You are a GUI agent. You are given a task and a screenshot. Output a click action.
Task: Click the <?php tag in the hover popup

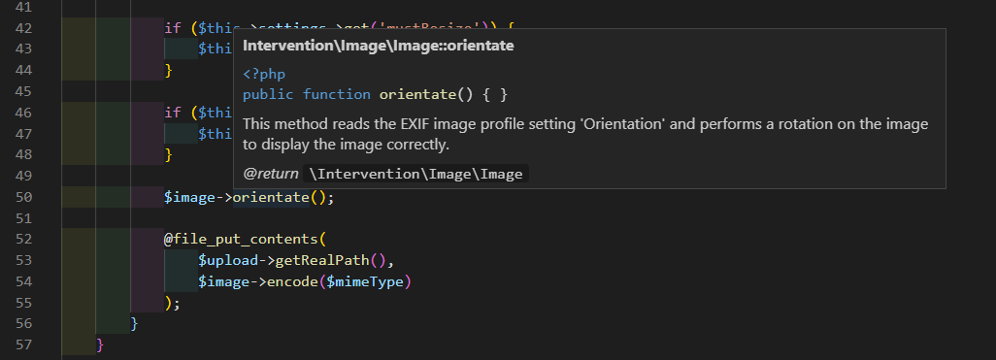pyautogui.click(x=264, y=75)
